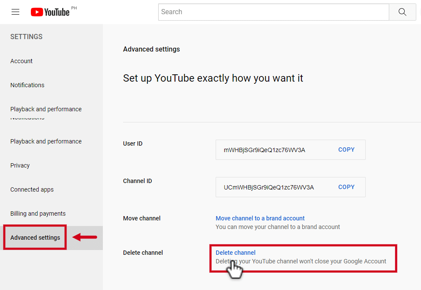This screenshot has width=421, height=290.
Task: Open Privacy settings
Action: (20, 165)
